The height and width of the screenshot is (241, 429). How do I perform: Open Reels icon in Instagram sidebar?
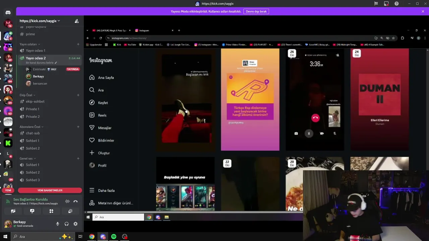pos(92,115)
